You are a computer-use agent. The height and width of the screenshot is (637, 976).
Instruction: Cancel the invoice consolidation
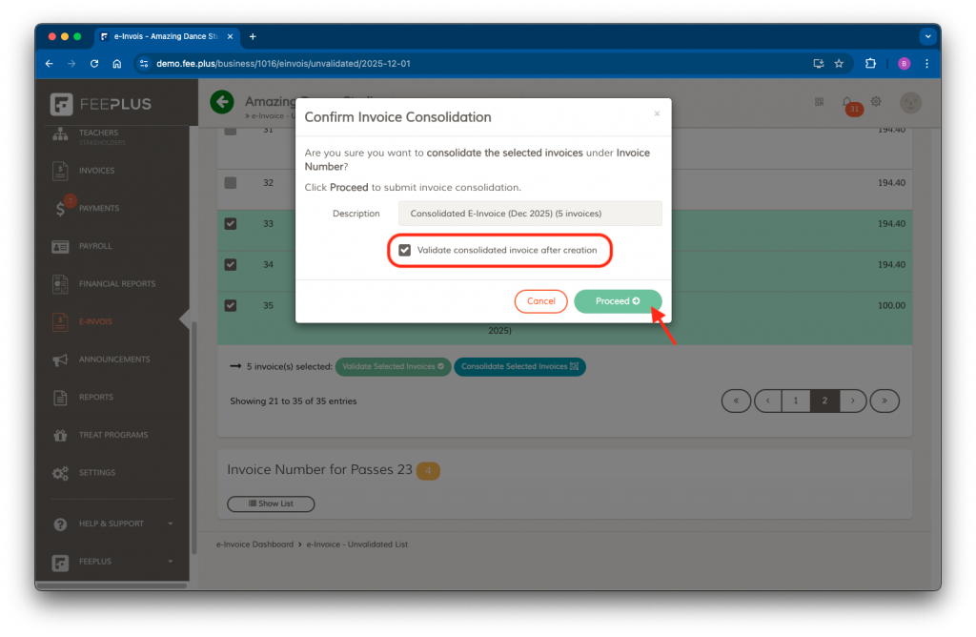540,301
